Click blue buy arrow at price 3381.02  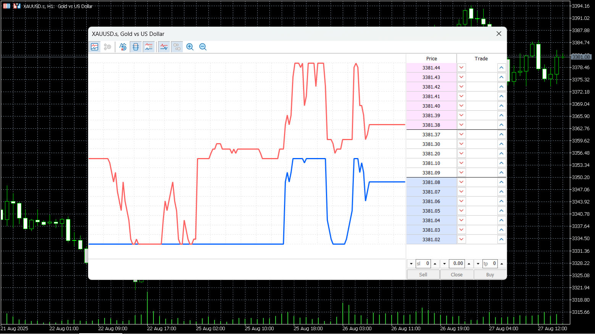coord(501,239)
